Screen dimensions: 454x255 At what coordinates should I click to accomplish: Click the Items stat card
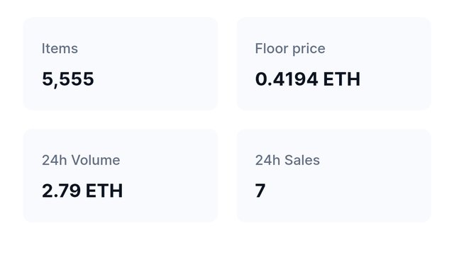coord(121,64)
